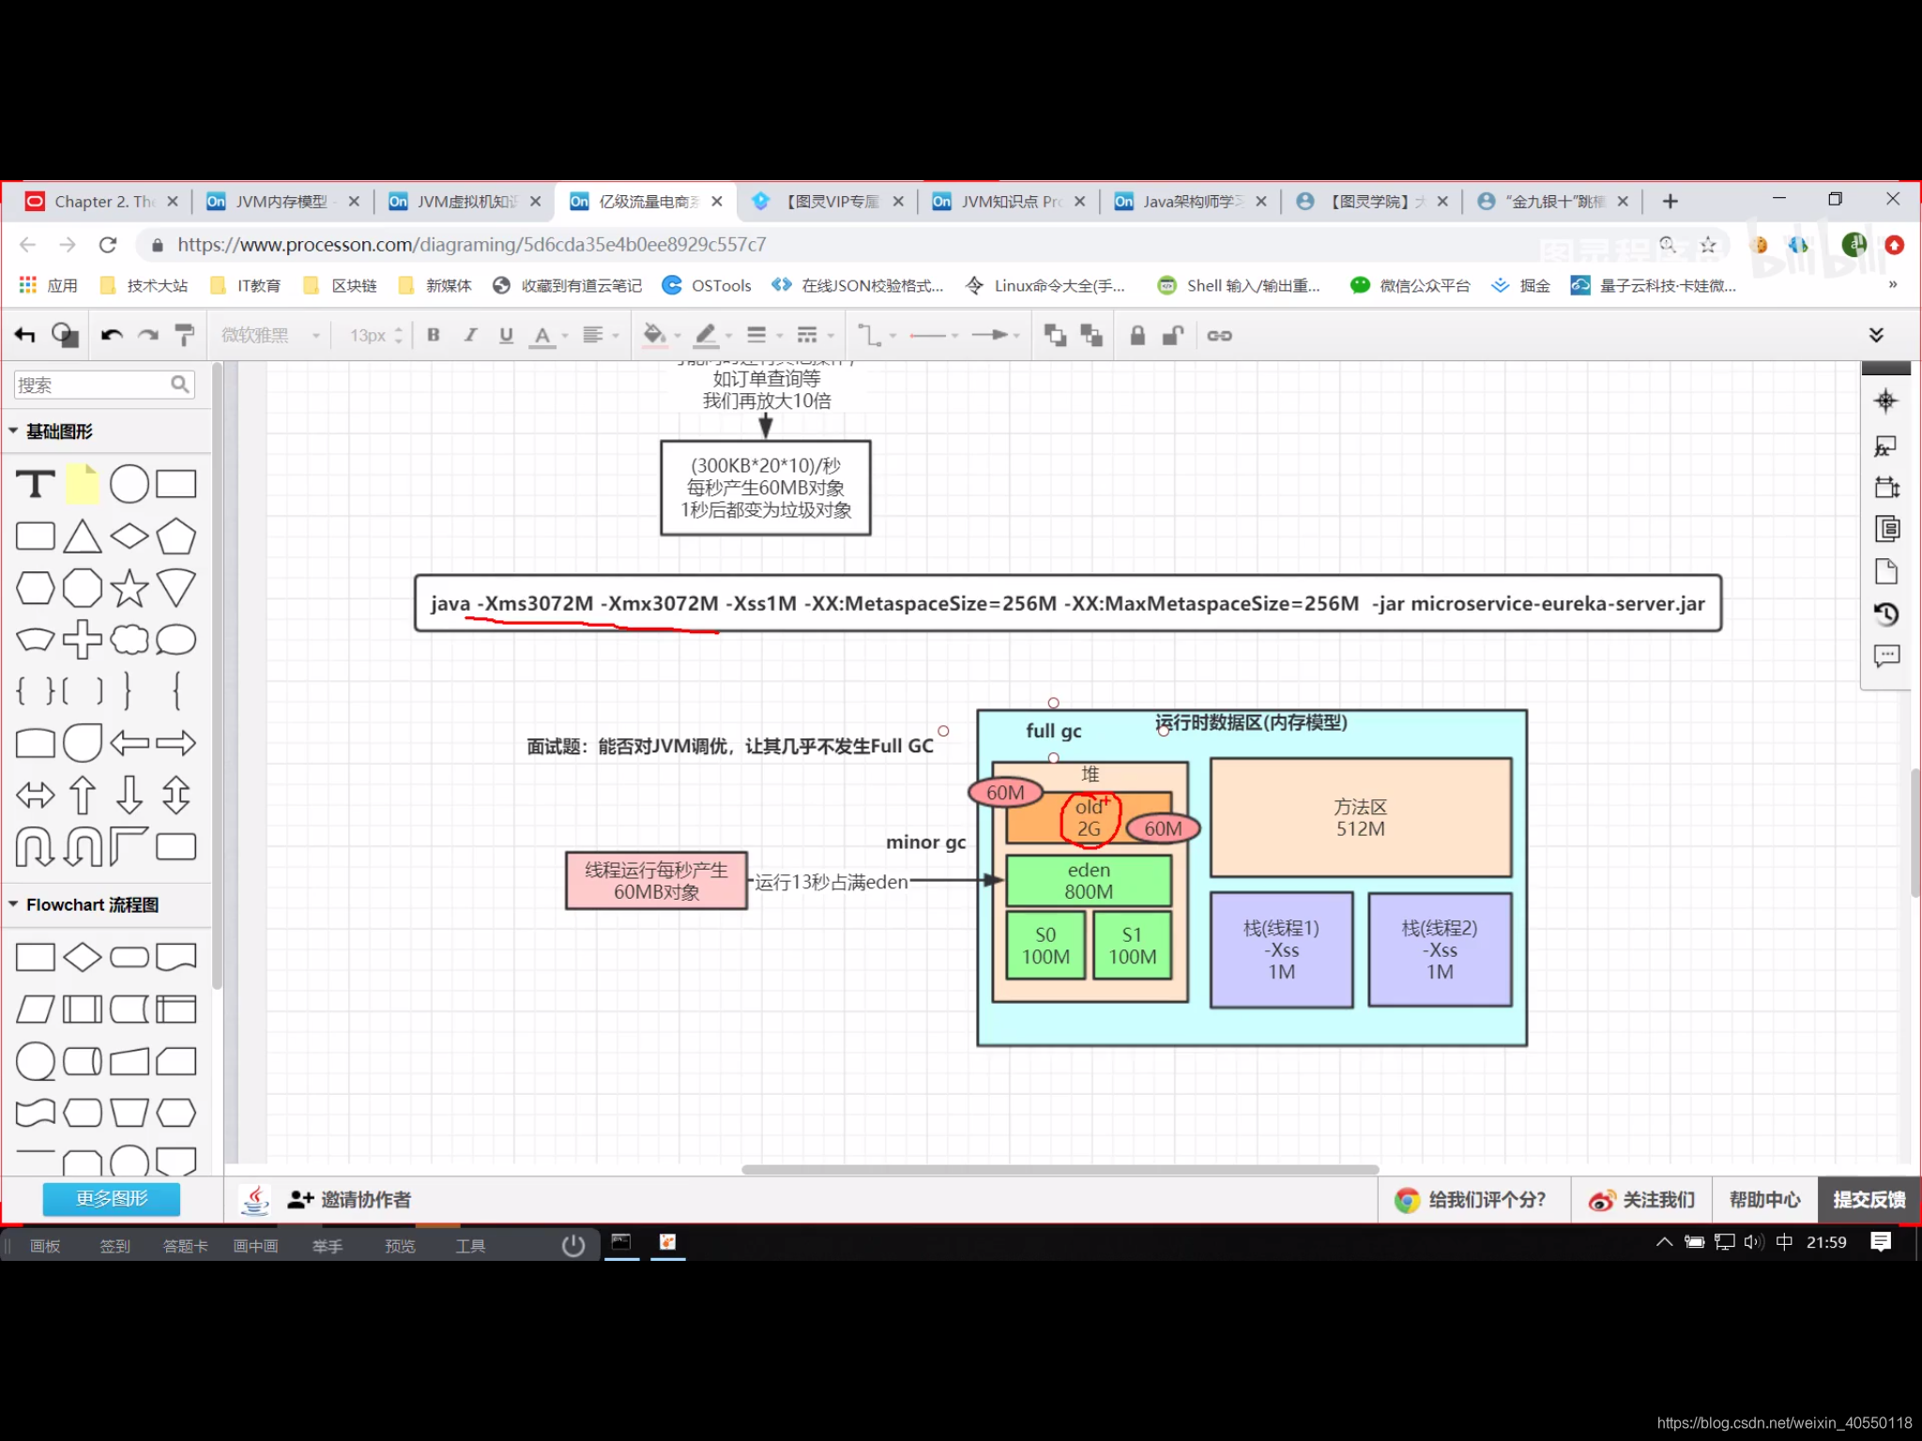Select the cross plus shape
Image resolution: width=1922 pixels, height=1441 pixels.
(x=83, y=640)
